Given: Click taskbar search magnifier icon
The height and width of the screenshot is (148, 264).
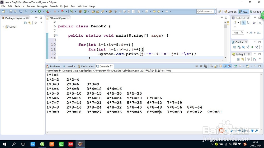Looking at the screenshot, I should 14,144.
